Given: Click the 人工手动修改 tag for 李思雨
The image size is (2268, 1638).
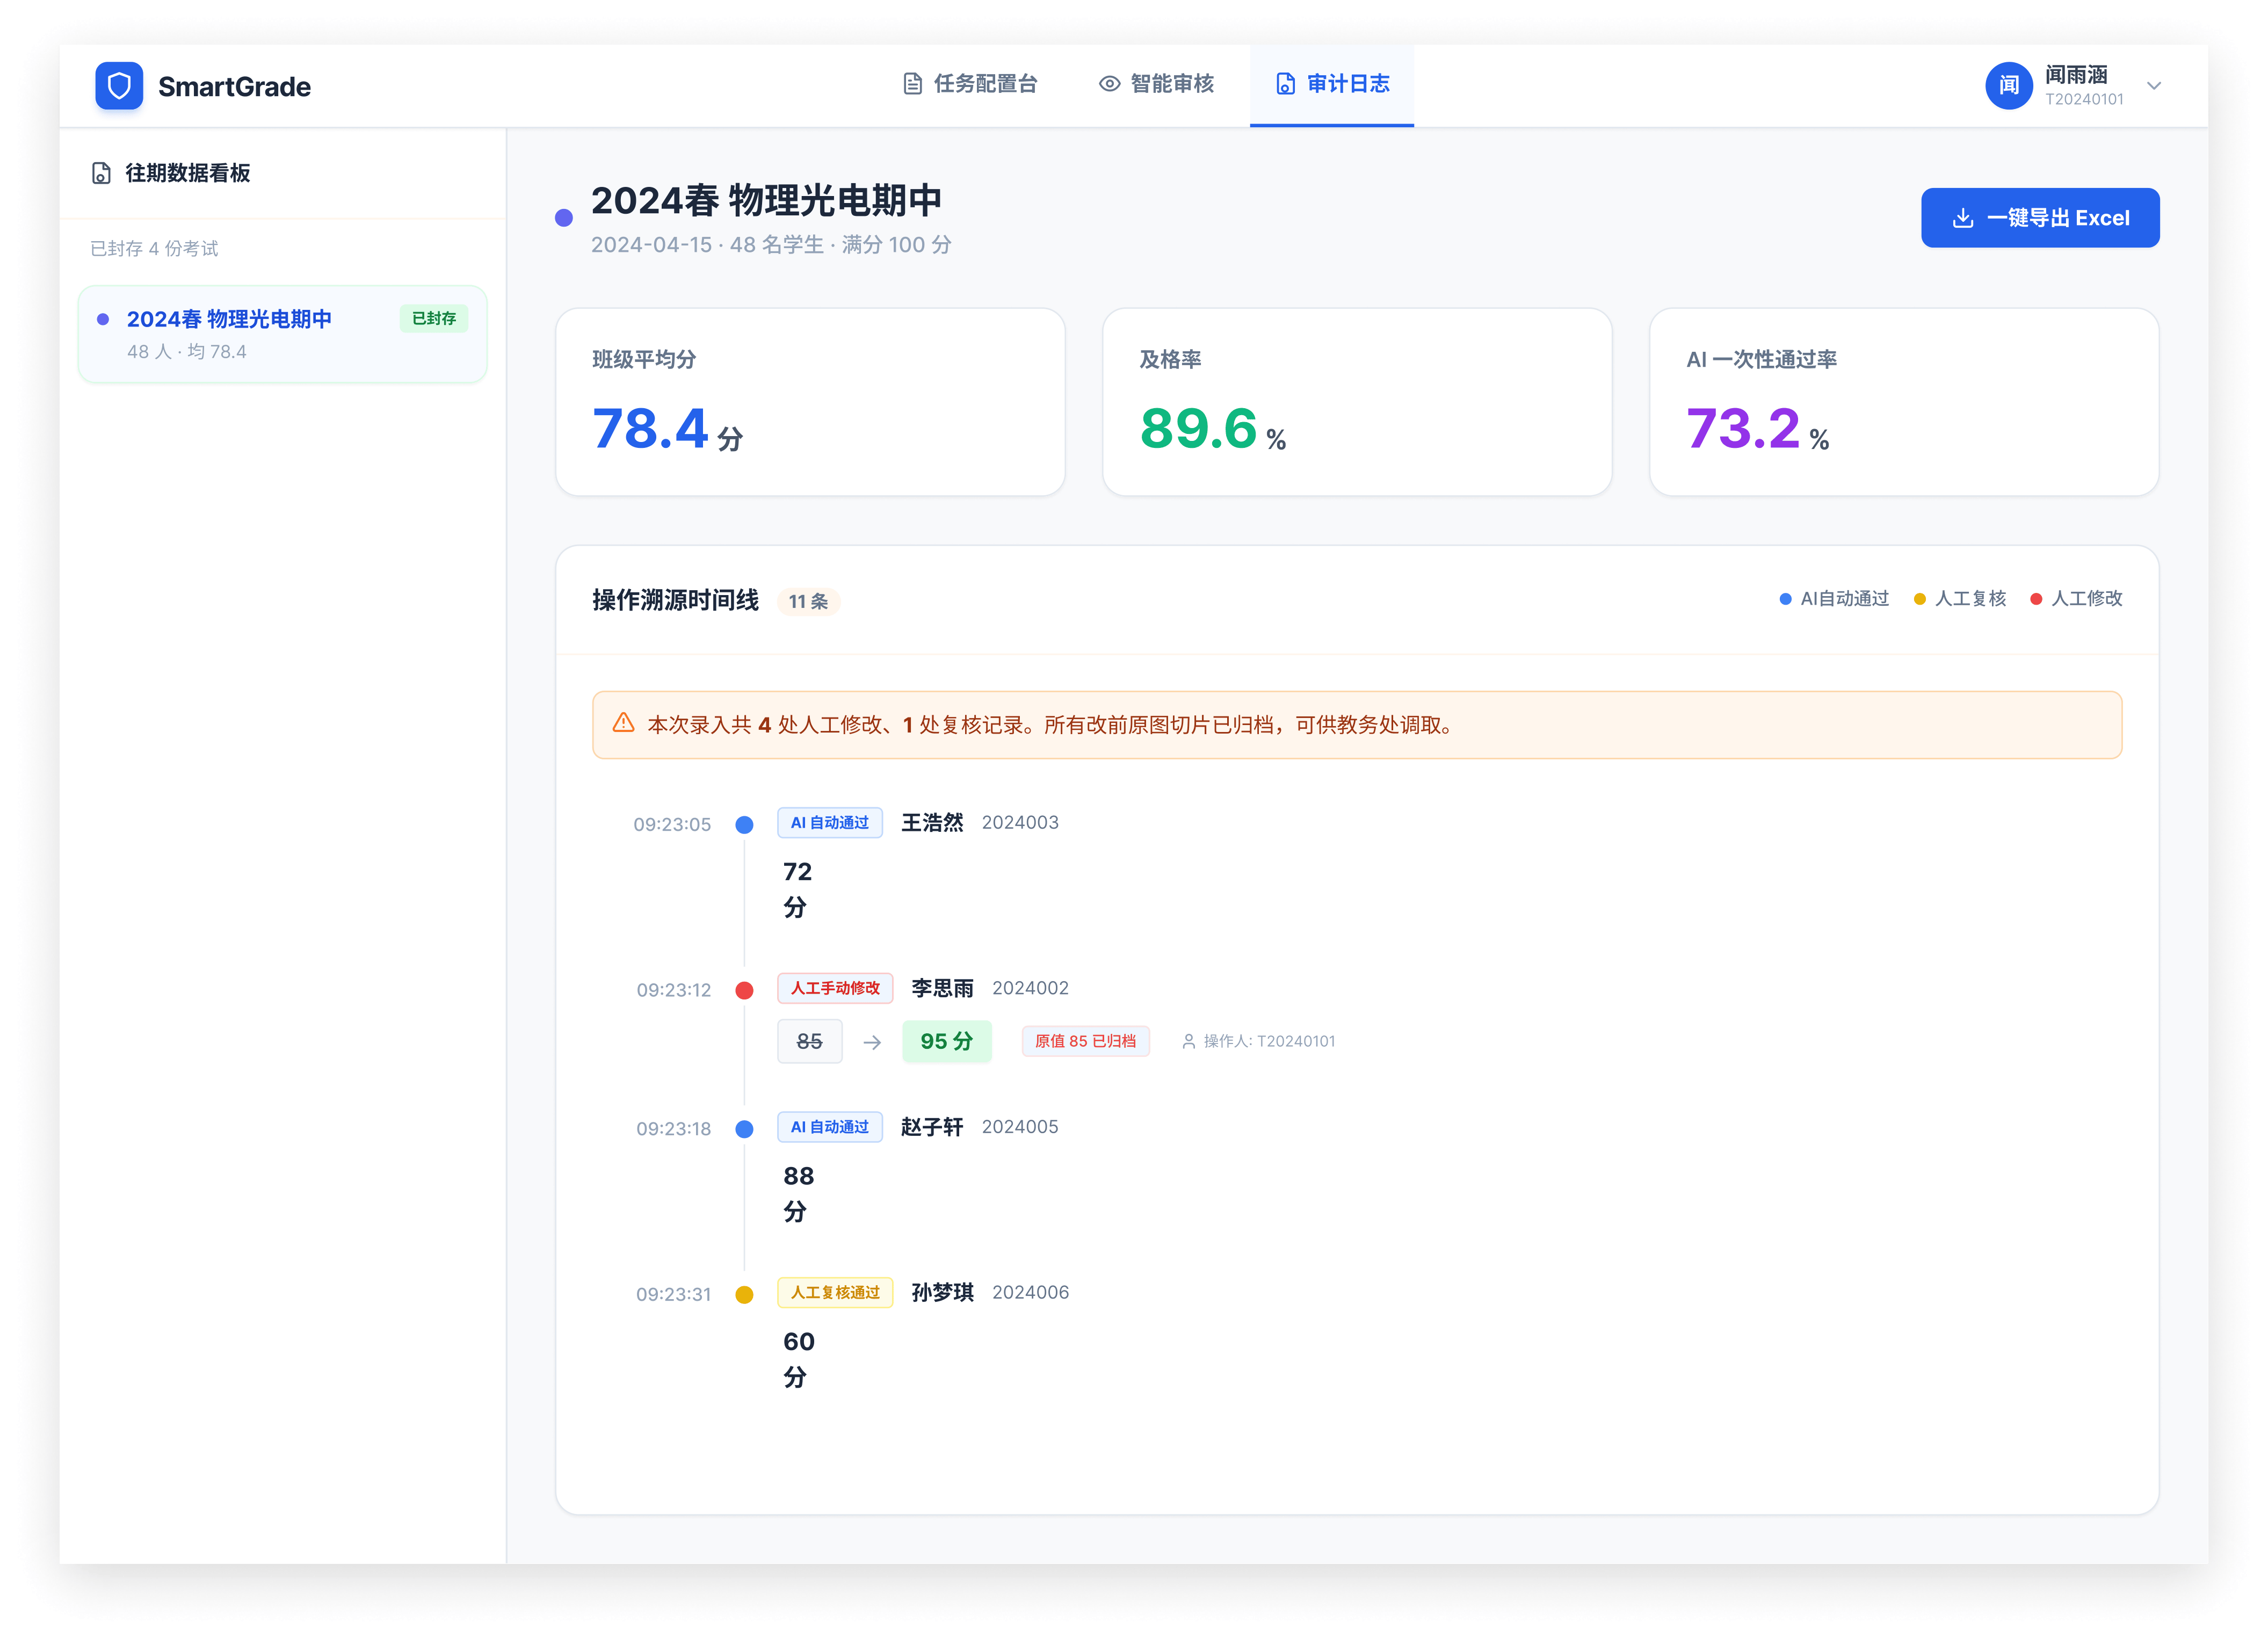Looking at the screenshot, I should [x=835, y=988].
